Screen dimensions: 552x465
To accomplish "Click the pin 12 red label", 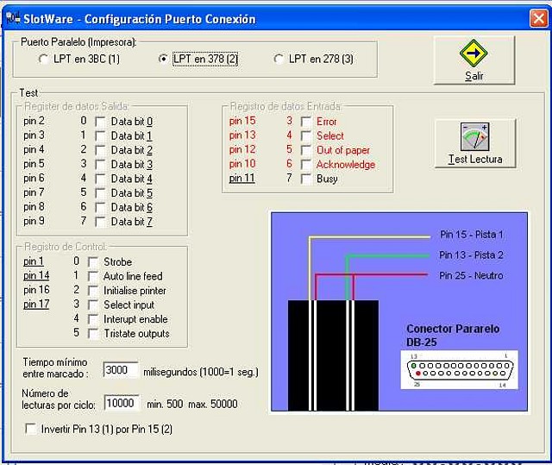I will 242,149.
